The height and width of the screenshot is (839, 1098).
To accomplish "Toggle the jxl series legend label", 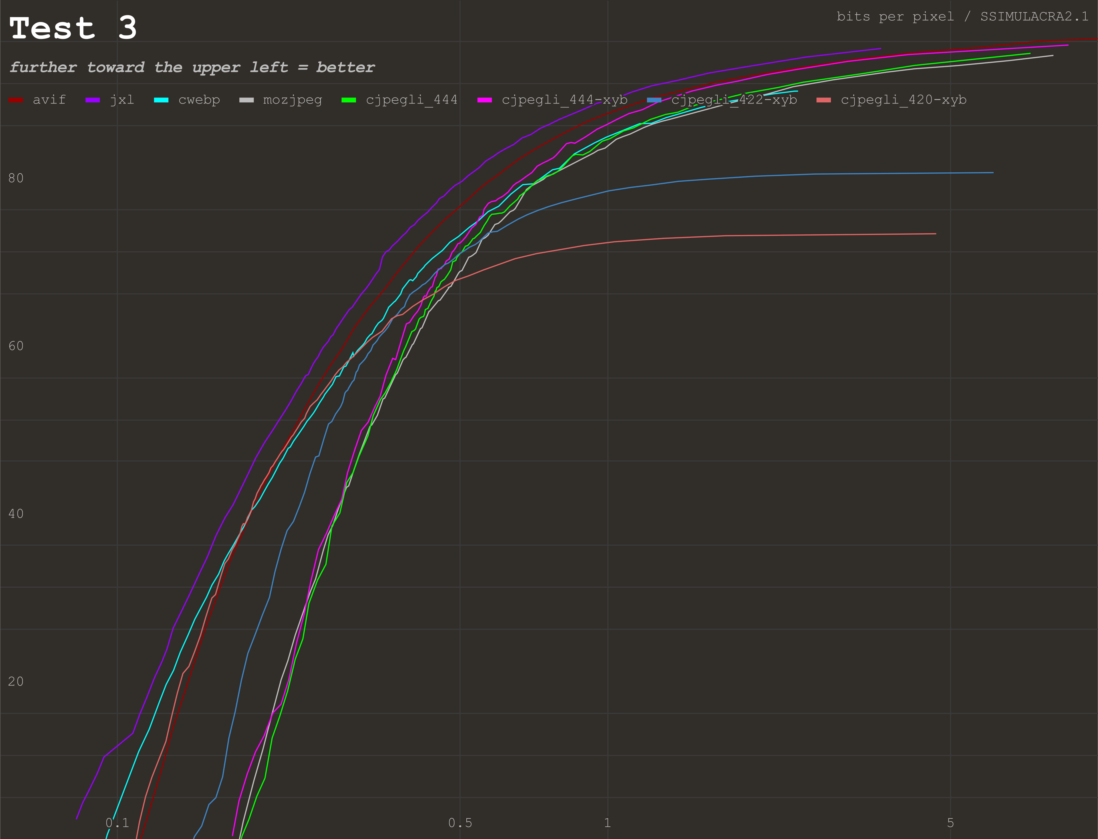I will tap(122, 100).
